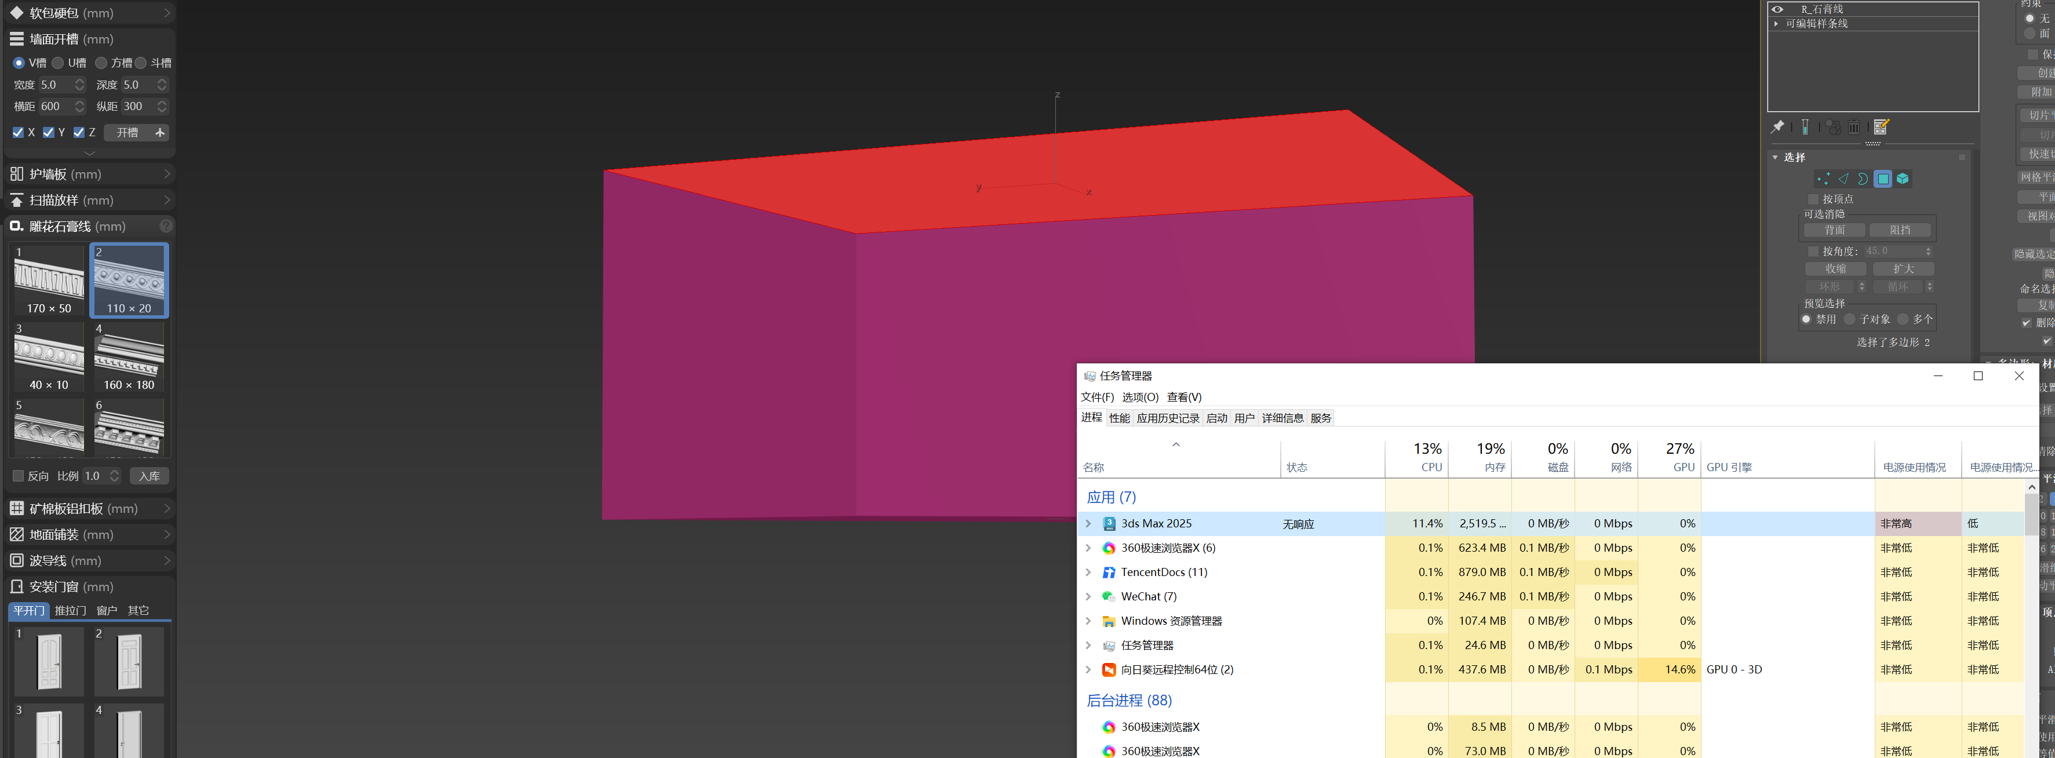Click 阻挡 button
Viewport: 2055px width, 758px height.
[1900, 231]
